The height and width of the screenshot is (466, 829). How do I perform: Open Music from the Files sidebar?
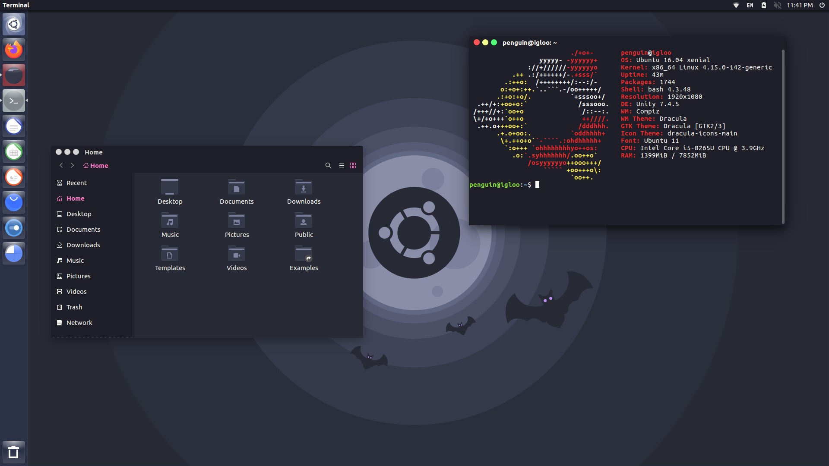(x=92, y=261)
